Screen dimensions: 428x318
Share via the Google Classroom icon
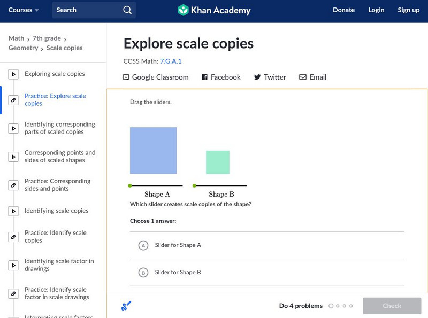[125, 77]
